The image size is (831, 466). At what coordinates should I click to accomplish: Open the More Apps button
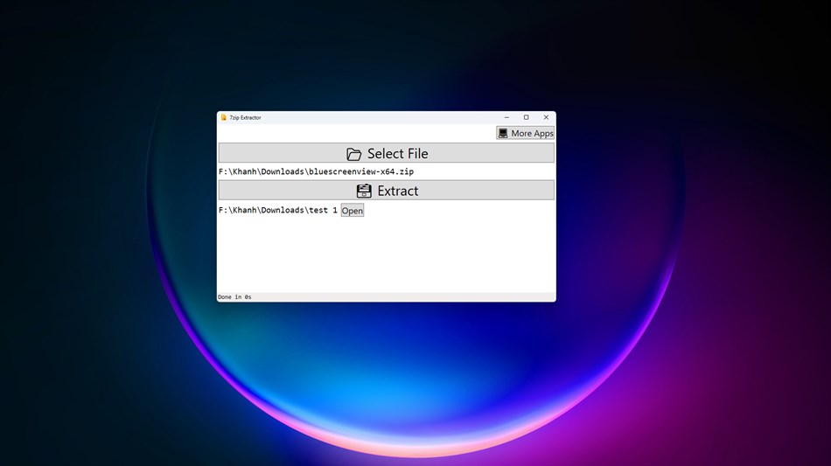pyautogui.click(x=525, y=133)
